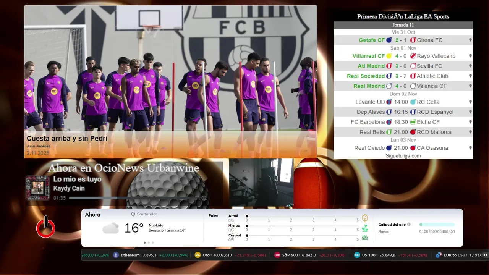Click the Hierba grass pollen icon
Image resolution: width=489 pixels, height=275 pixels.
(365, 228)
